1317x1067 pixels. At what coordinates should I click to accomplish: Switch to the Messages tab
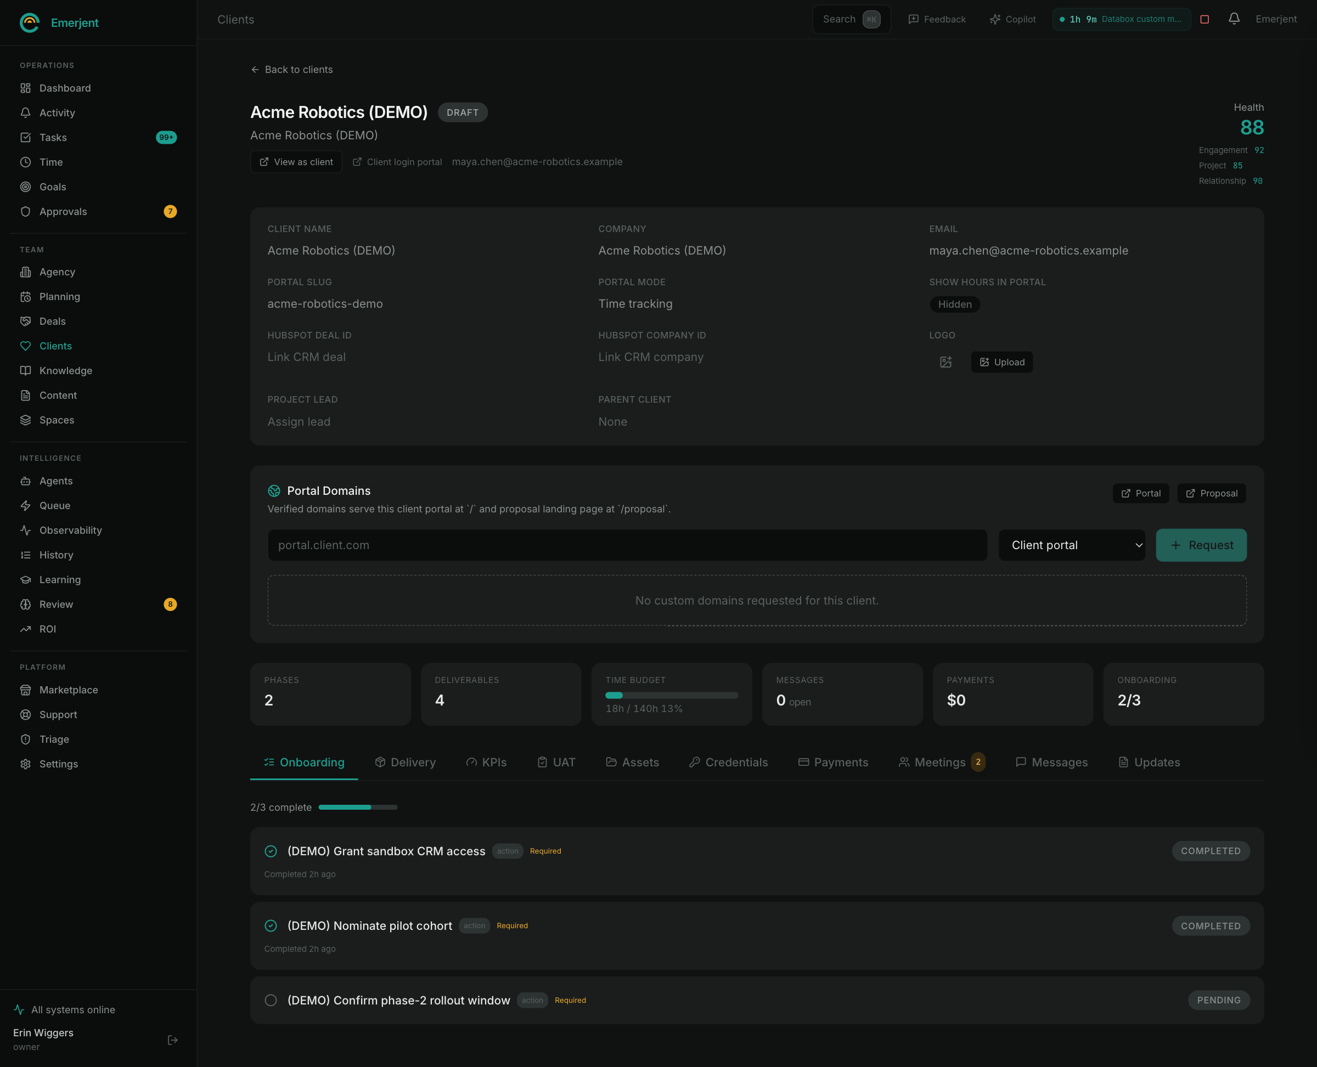1051,762
